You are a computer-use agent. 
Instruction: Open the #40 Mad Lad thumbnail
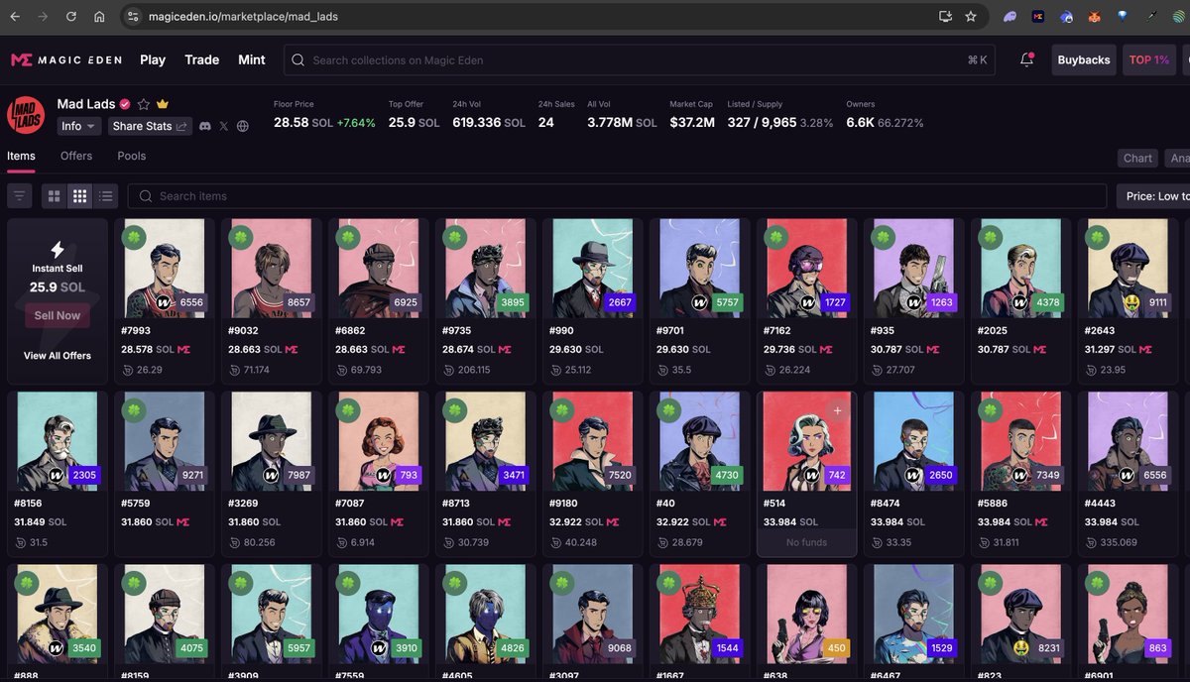699,441
